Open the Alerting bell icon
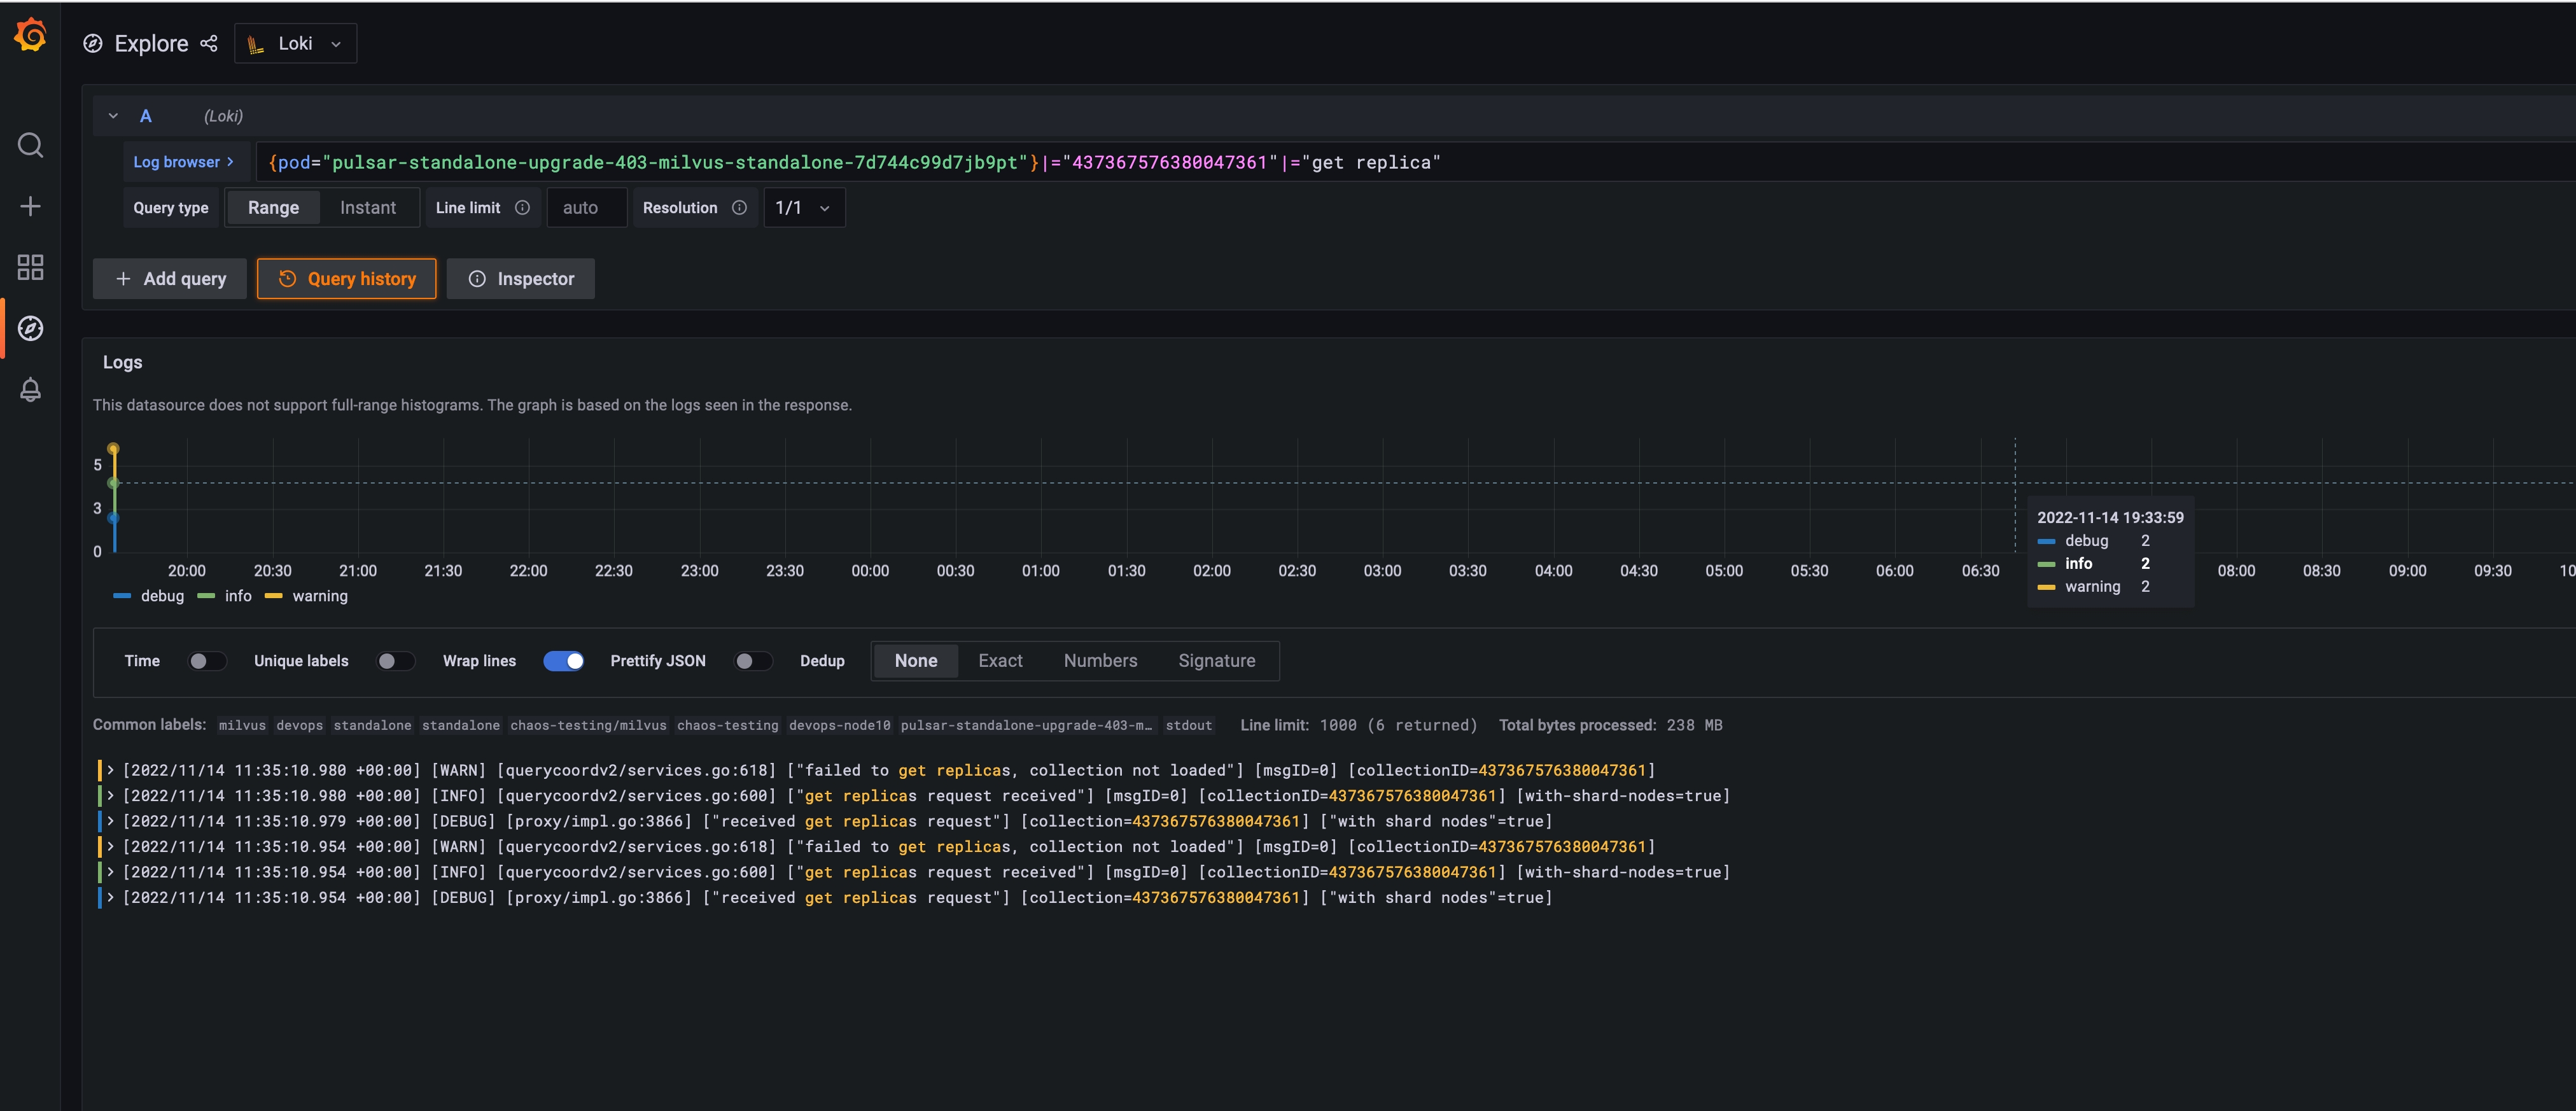This screenshot has height=1111, width=2576. point(30,390)
